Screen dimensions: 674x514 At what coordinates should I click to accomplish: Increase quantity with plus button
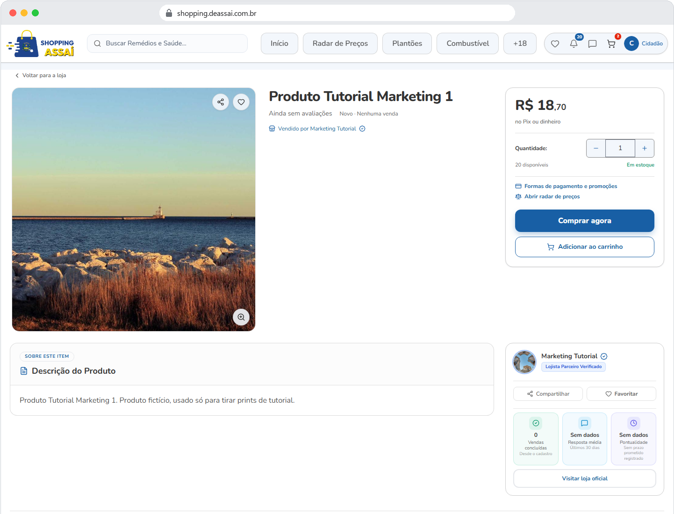click(645, 148)
